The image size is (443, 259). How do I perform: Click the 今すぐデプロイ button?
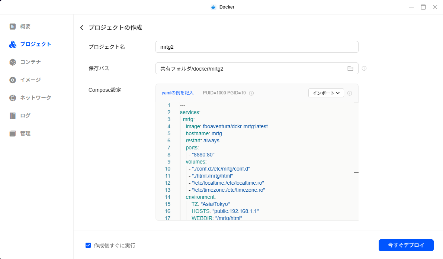(x=406, y=245)
